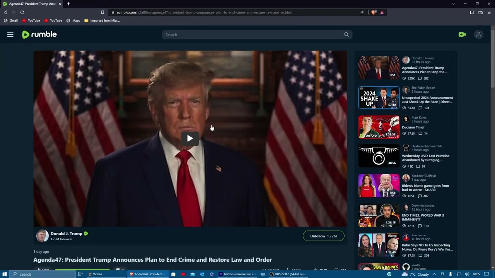
Task: Open the Brave wallet icon
Action: pyautogui.click(x=480, y=12)
